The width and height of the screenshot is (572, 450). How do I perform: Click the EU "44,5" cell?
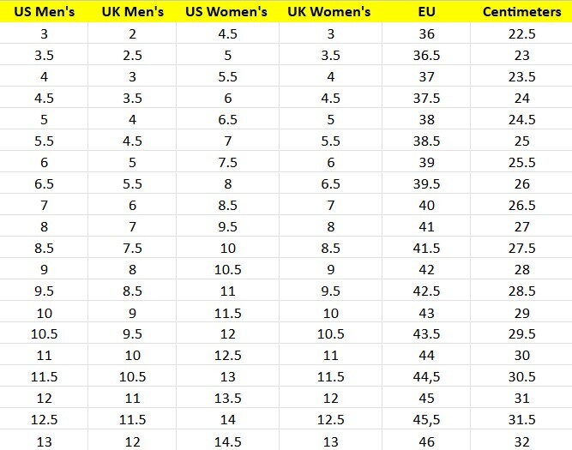tap(426, 377)
